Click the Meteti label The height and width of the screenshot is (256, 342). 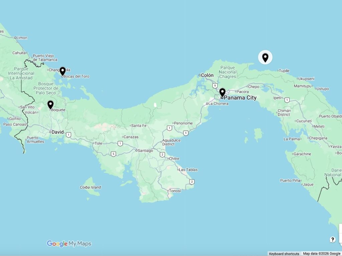[x=319, y=126]
